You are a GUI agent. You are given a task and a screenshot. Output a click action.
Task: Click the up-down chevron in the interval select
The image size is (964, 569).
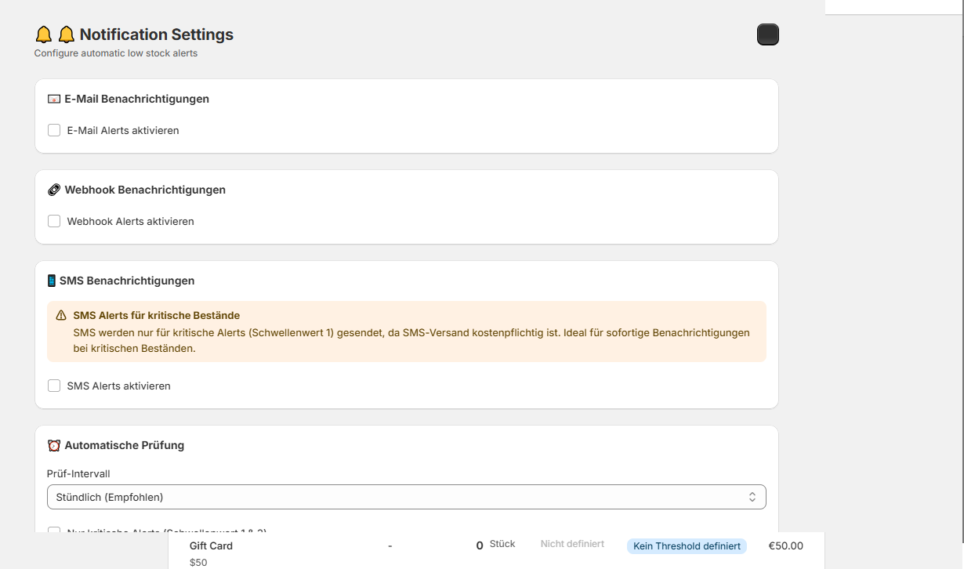(x=752, y=497)
